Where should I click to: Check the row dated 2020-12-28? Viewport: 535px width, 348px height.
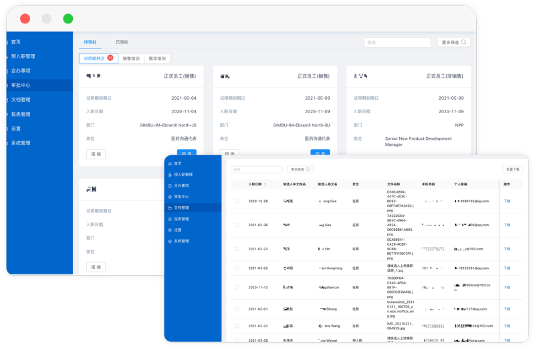236,201
